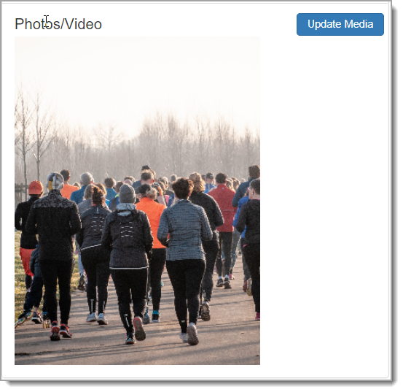The image size is (403, 392).
Task: Open the runners photo thumbnail
Action: click(137, 201)
